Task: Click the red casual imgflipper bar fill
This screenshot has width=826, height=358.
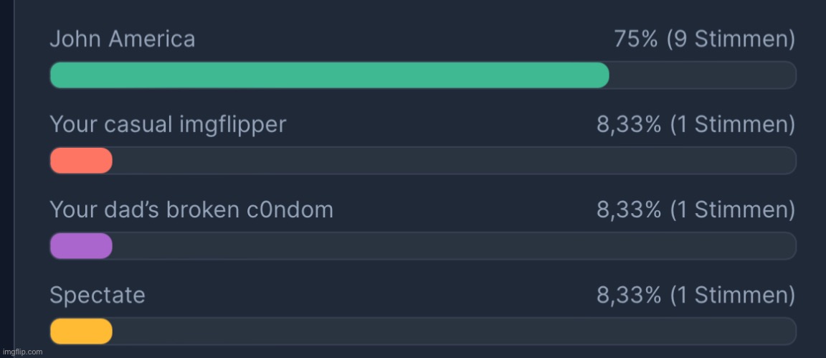Action: 81,161
